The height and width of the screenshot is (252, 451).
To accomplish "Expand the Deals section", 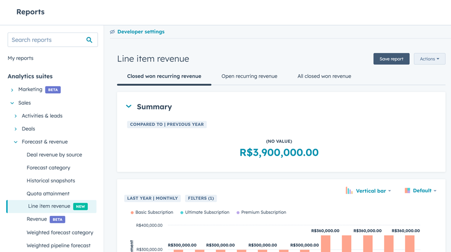I will point(16,129).
